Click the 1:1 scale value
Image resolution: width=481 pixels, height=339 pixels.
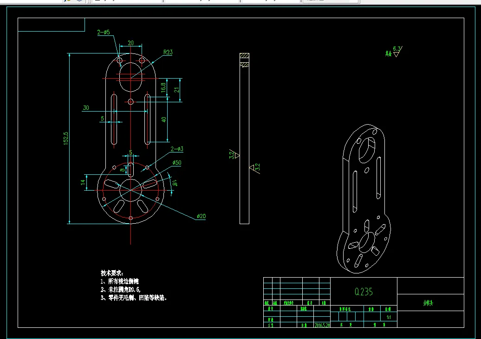point(389,317)
